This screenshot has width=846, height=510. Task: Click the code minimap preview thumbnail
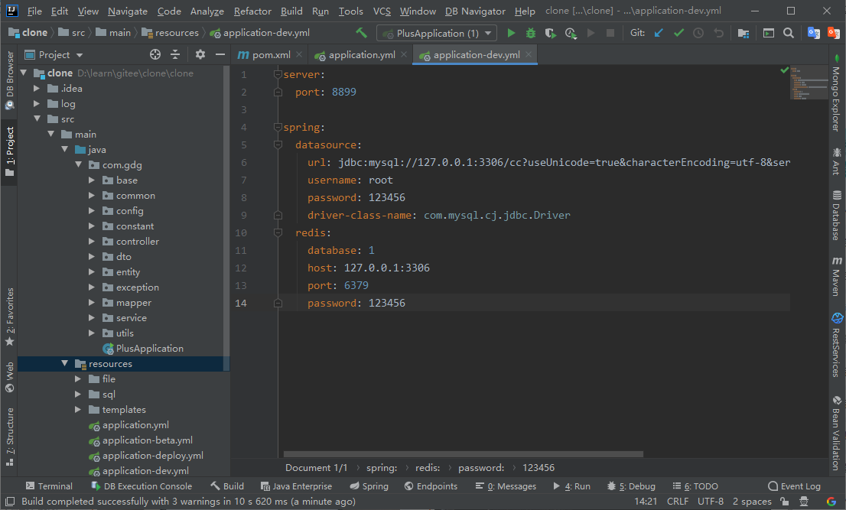pyautogui.click(x=809, y=83)
